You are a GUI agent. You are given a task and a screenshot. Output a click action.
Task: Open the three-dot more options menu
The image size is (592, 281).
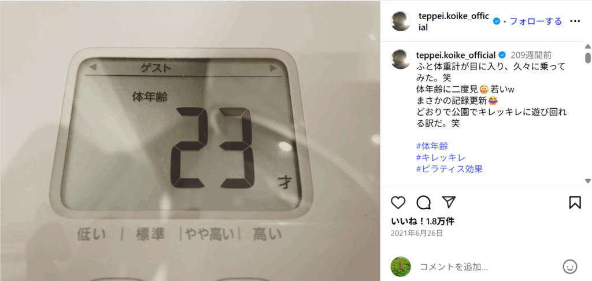click(575, 21)
